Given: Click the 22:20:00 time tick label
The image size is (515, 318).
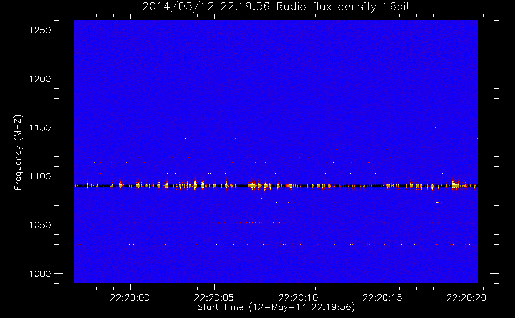Looking at the screenshot, I should coord(130,298).
